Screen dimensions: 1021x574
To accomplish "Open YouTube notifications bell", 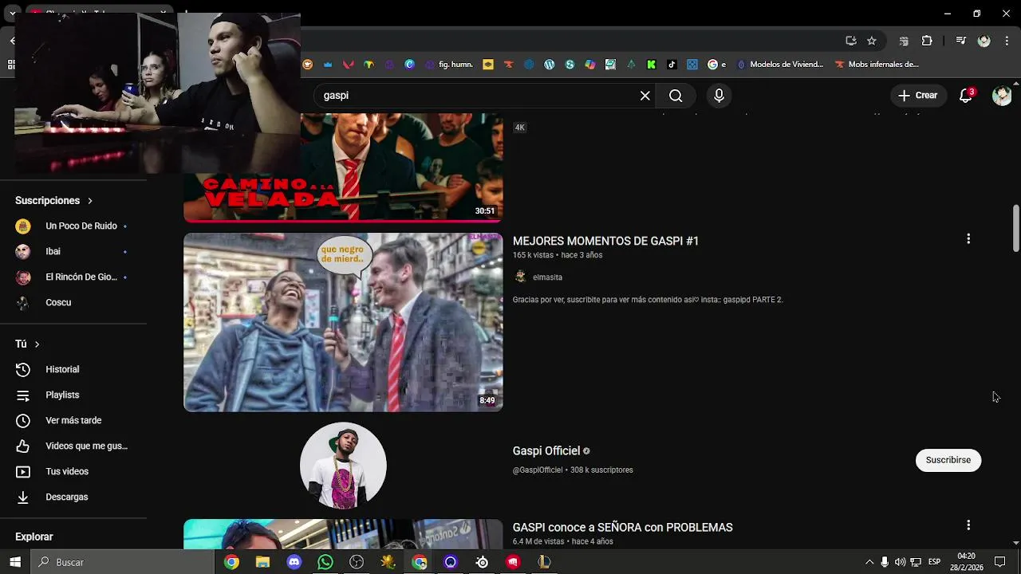I will point(966,96).
